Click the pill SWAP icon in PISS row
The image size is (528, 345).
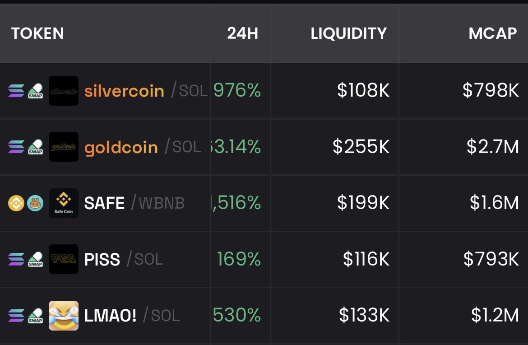click(x=35, y=259)
